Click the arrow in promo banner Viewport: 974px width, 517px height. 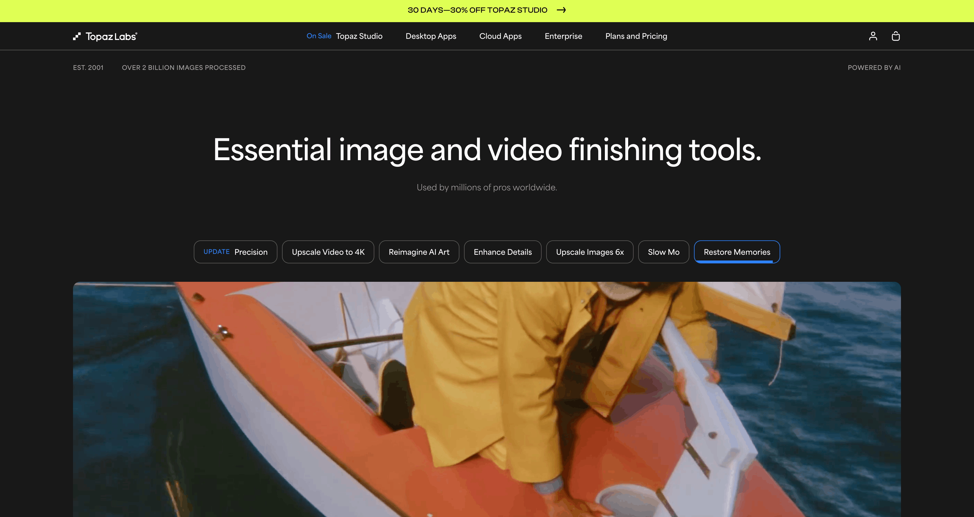click(561, 10)
